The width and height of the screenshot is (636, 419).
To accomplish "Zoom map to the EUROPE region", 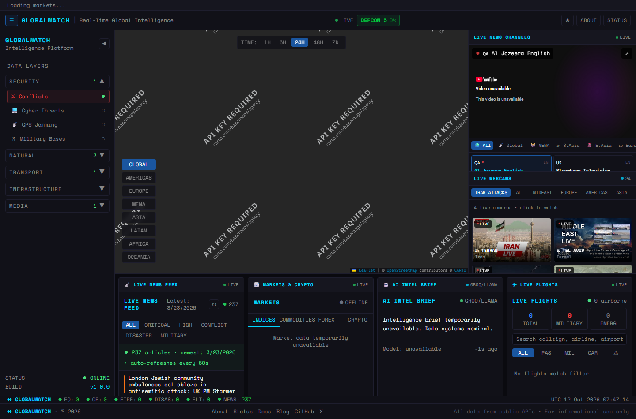I will click(139, 191).
